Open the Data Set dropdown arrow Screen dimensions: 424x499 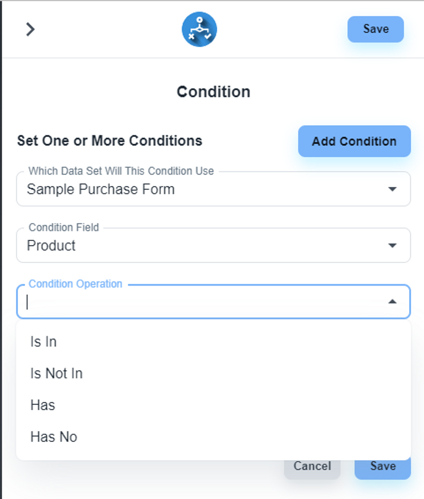[x=392, y=189]
